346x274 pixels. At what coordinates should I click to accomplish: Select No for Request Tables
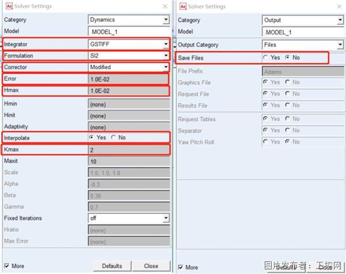pyautogui.click(x=287, y=119)
